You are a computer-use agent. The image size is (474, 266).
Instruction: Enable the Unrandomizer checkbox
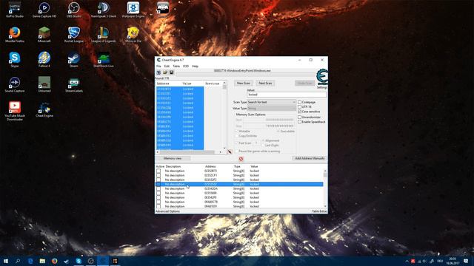tap(299, 117)
